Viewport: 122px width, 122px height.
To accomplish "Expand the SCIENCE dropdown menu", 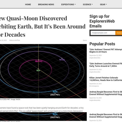I will click(88, 5).
